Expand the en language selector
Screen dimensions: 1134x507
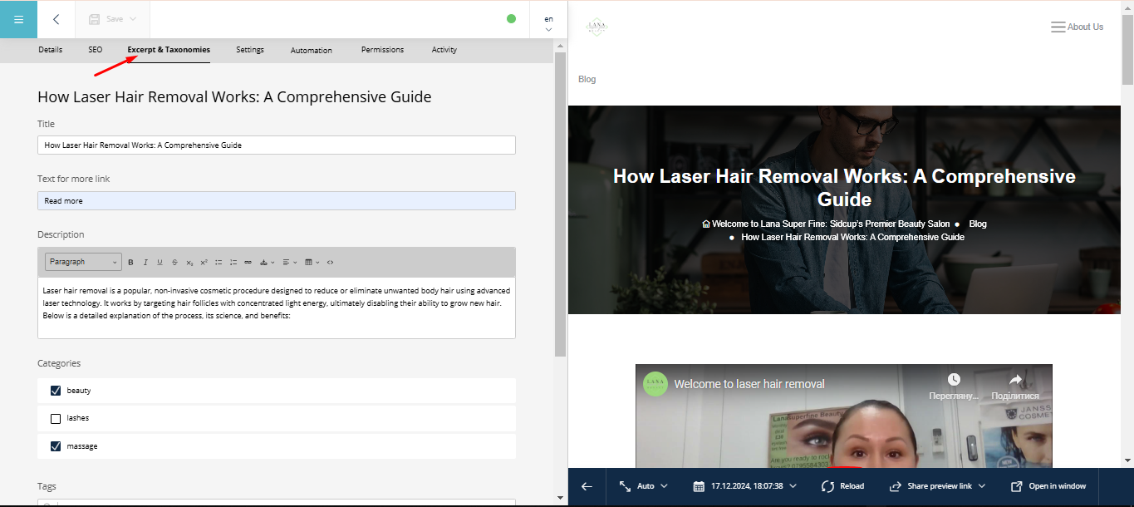[x=548, y=23]
